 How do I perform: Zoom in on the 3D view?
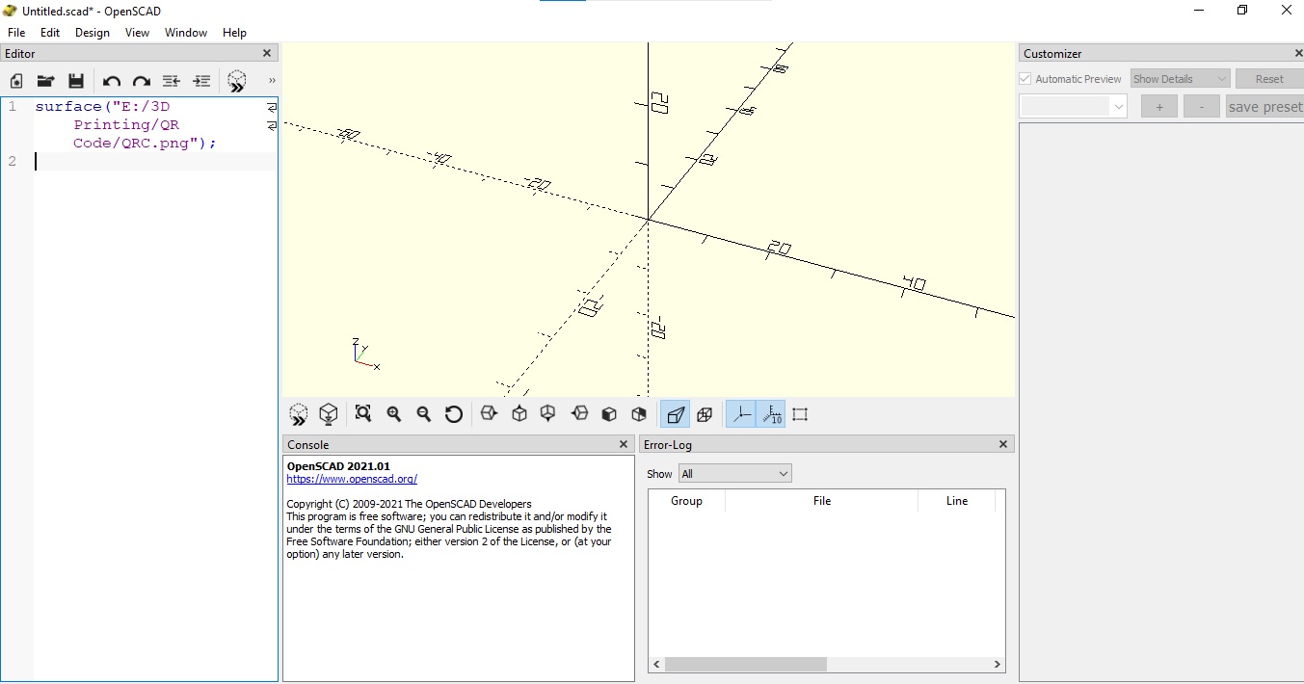(393, 414)
